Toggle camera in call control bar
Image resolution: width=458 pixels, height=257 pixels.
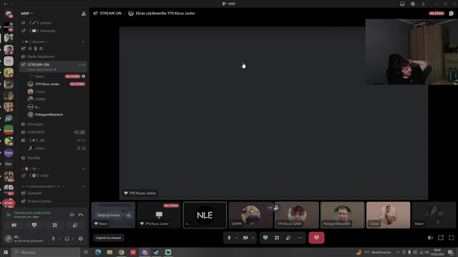tap(246, 238)
